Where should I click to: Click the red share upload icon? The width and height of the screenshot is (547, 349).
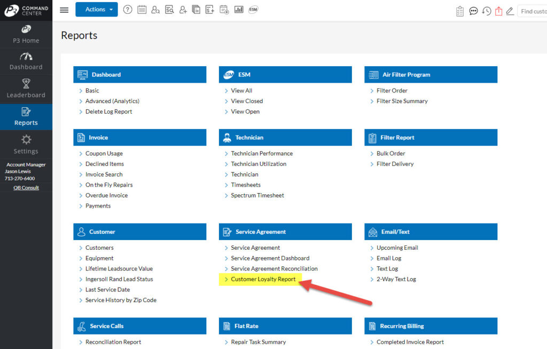coord(498,11)
